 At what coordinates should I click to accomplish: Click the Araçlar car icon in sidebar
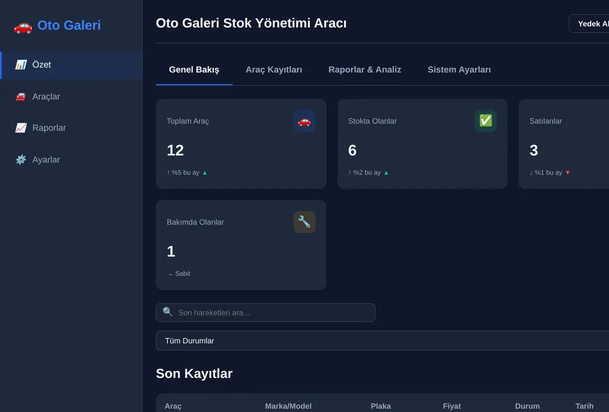pyautogui.click(x=21, y=97)
